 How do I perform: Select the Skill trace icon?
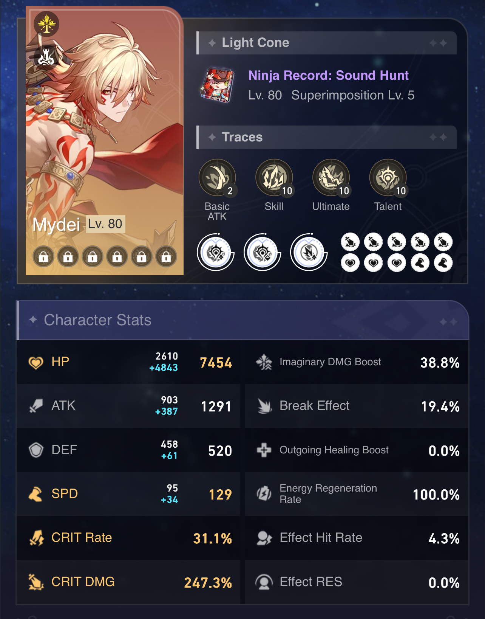coord(274,177)
